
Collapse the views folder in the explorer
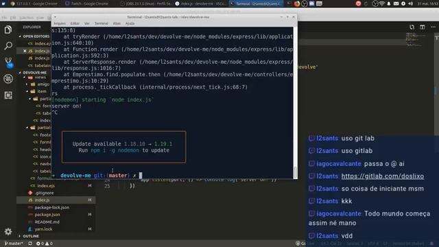(38, 78)
